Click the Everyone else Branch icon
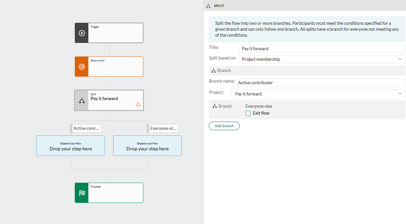 (x=214, y=106)
